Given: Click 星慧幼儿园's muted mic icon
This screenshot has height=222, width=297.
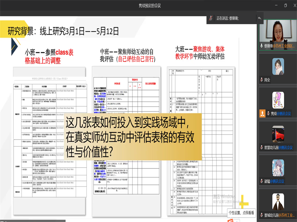Looking at the screenshot, I should click(262, 148).
